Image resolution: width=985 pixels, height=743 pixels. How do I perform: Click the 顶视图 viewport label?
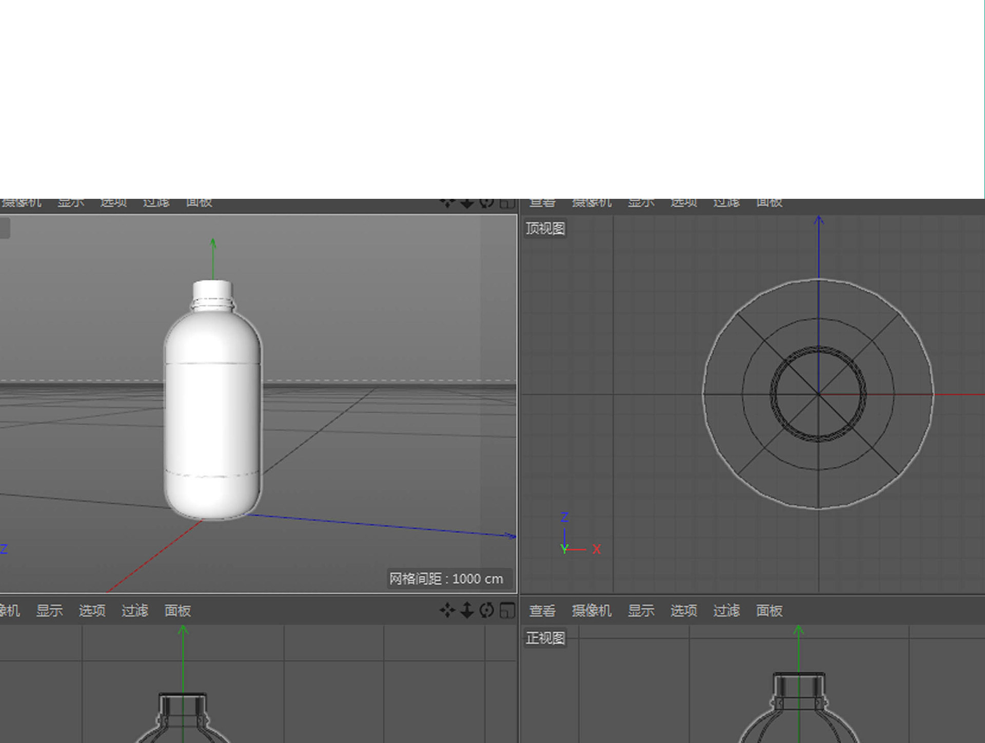point(545,229)
